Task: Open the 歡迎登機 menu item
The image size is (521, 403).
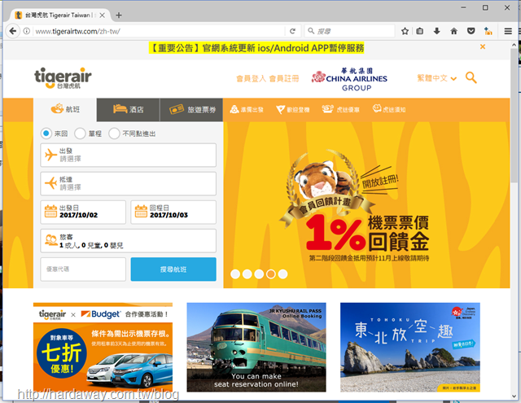Action: click(x=293, y=109)
